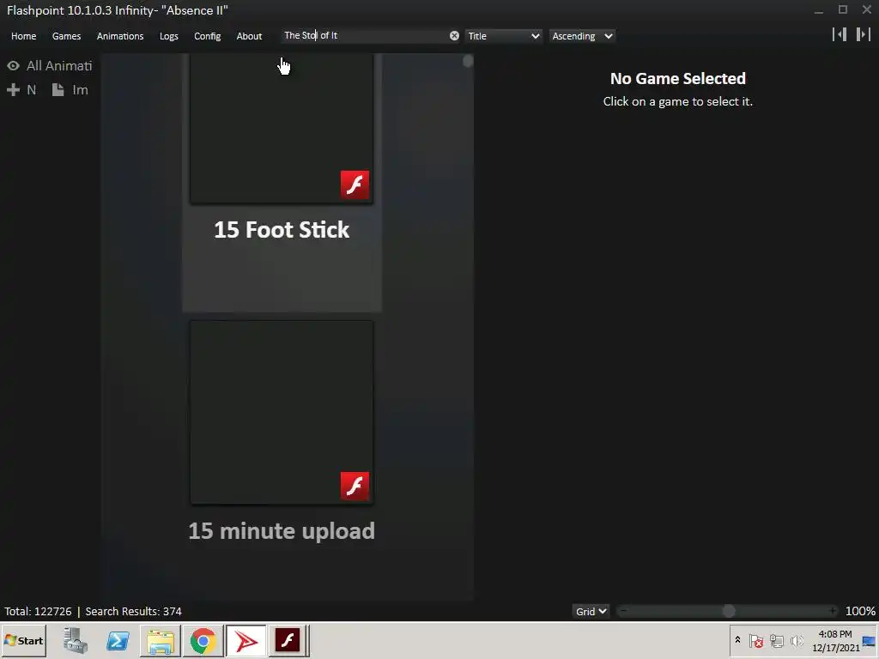The height and width of the screenshot is (659, 879).
Task: Open the Logs page
Action: click(x=169, y=36)
